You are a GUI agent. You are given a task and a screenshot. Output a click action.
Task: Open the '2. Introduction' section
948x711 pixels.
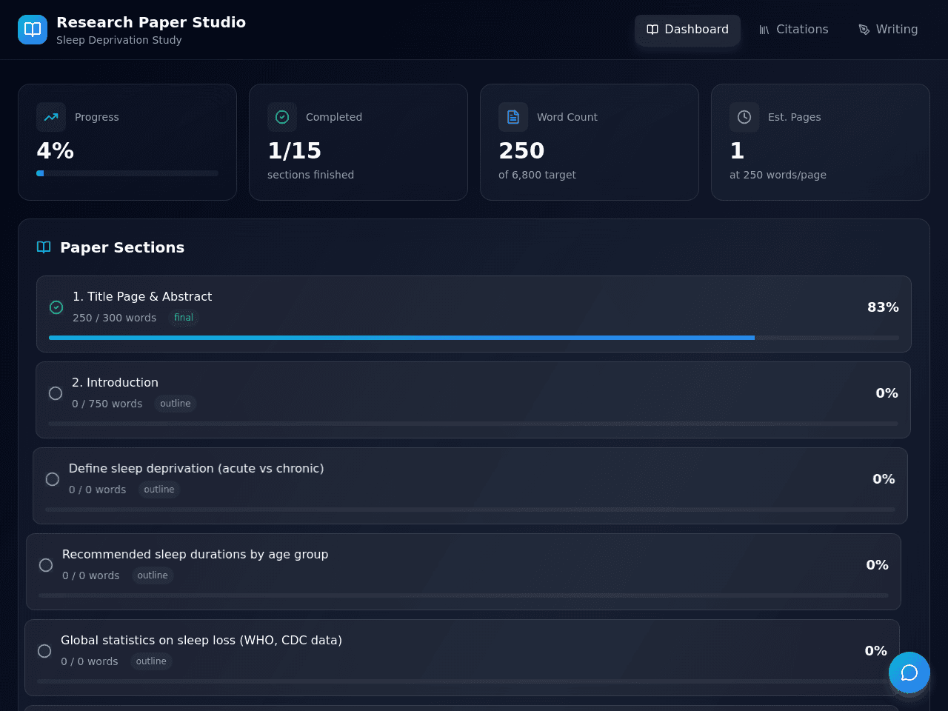pos(473,400)
